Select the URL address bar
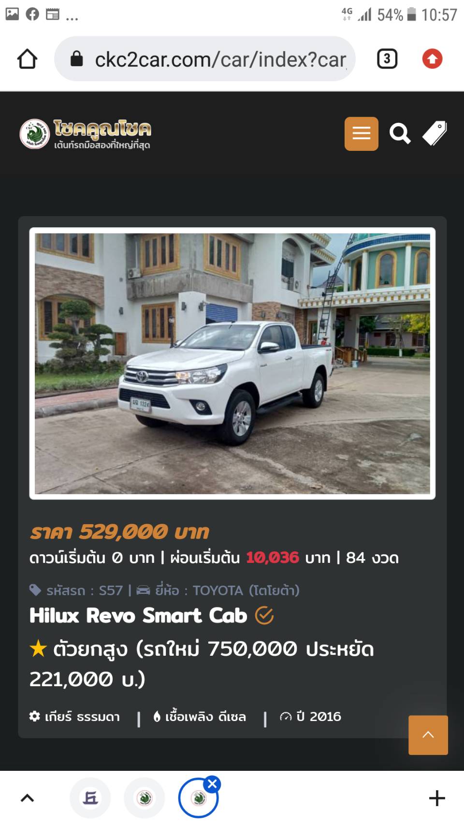464x825 pixels. click(205, 59)
